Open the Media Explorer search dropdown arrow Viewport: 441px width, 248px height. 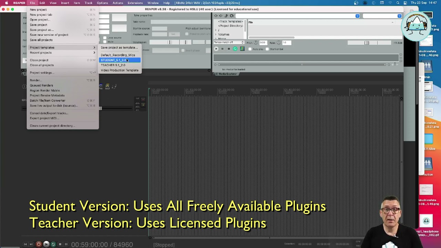[399, 16]
